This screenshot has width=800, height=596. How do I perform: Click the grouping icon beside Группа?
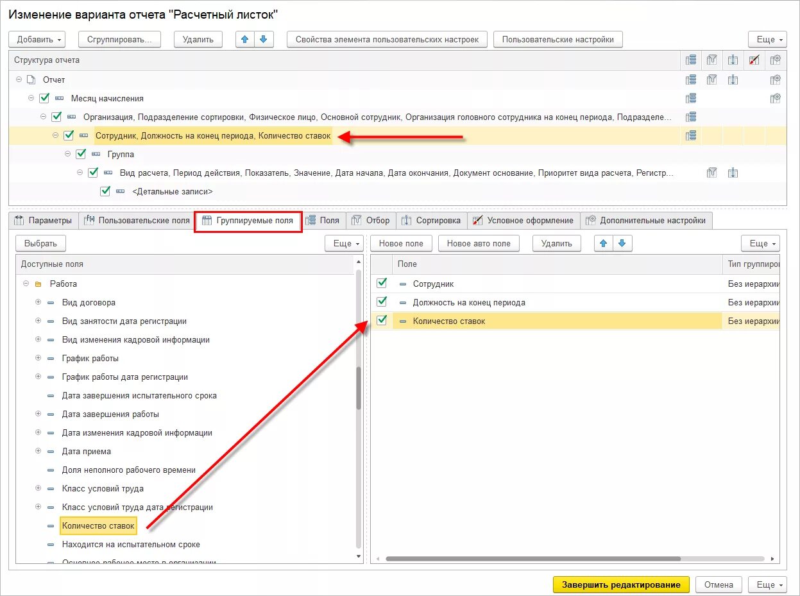[x=96, y=155]
